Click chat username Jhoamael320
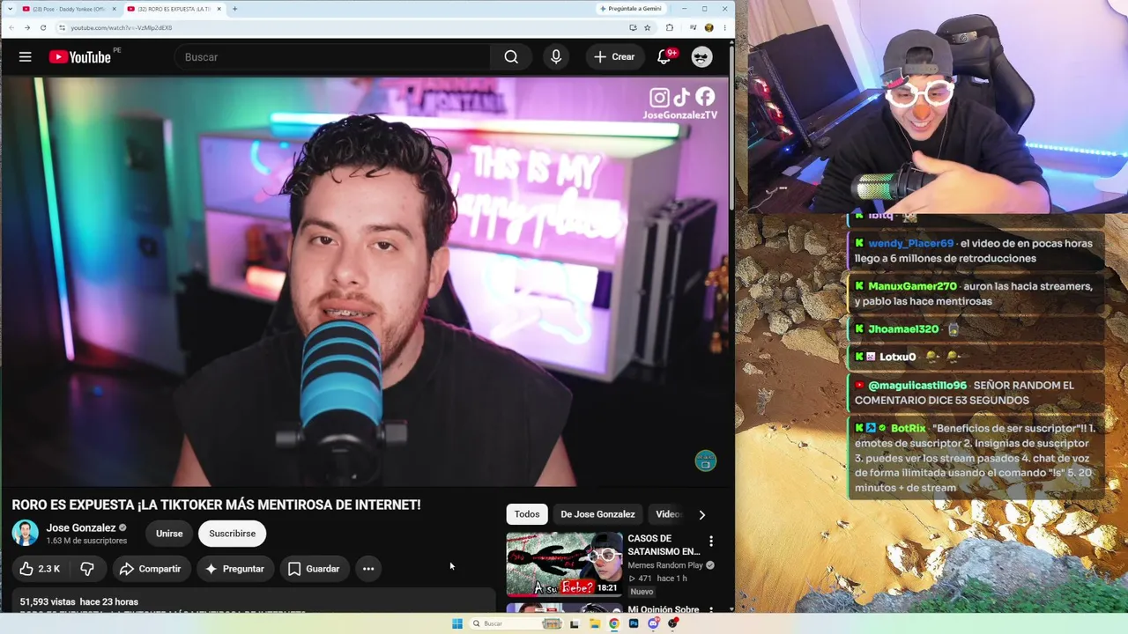Screen dimensions: 1128x634 903,329
